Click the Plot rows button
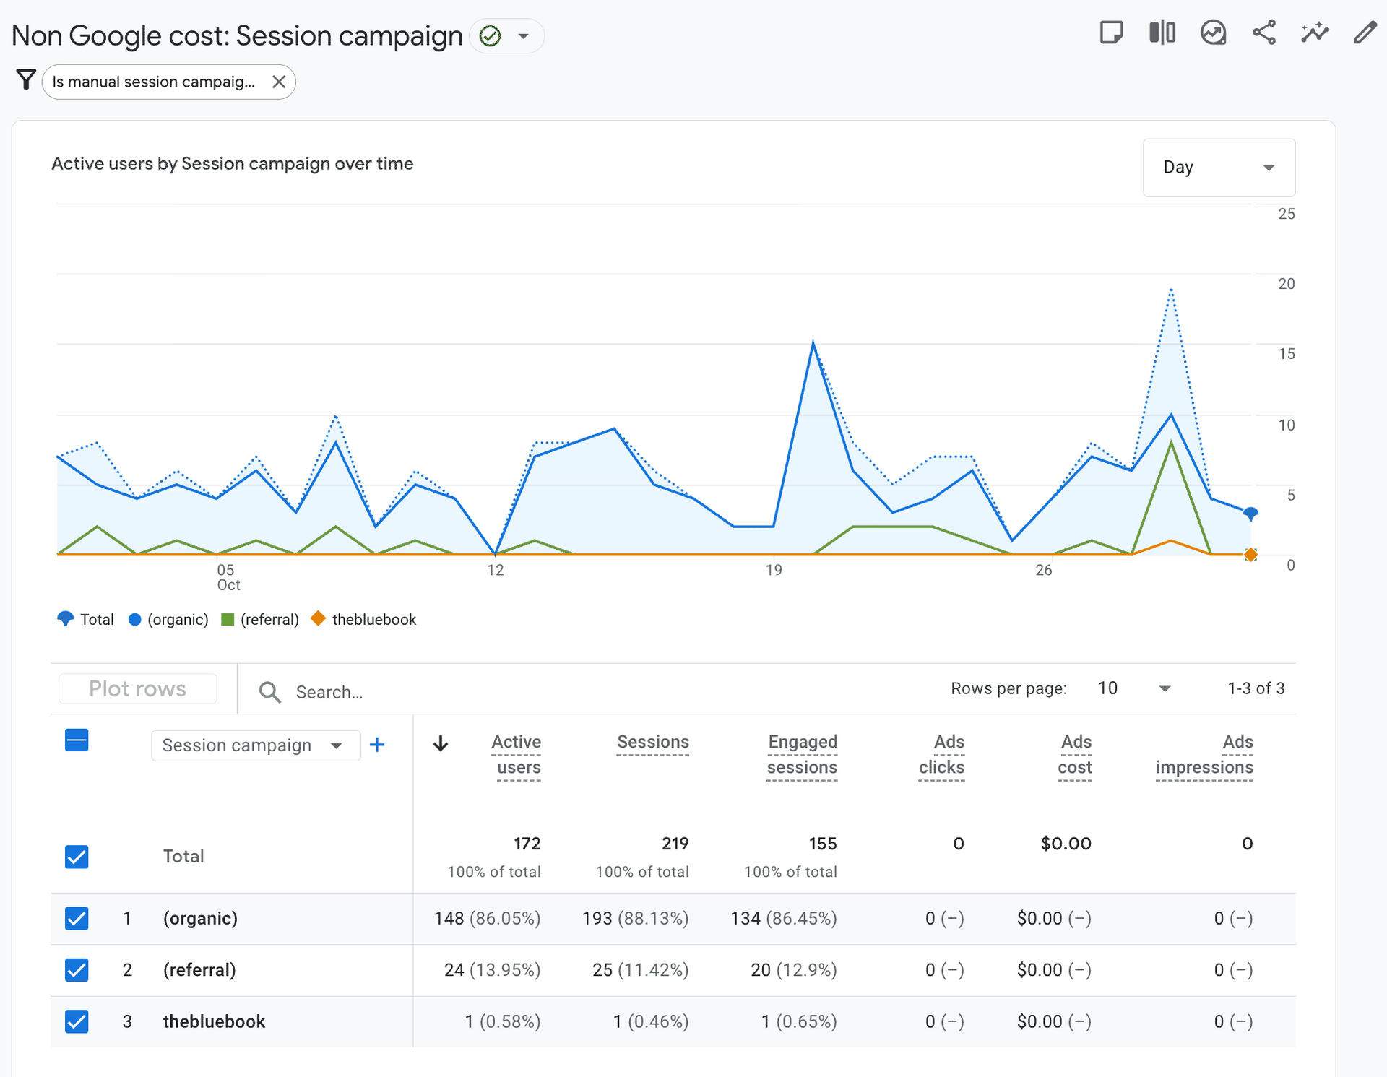Image resolution: width=1387 pixels, height=1077 pixels. [137, 688]
